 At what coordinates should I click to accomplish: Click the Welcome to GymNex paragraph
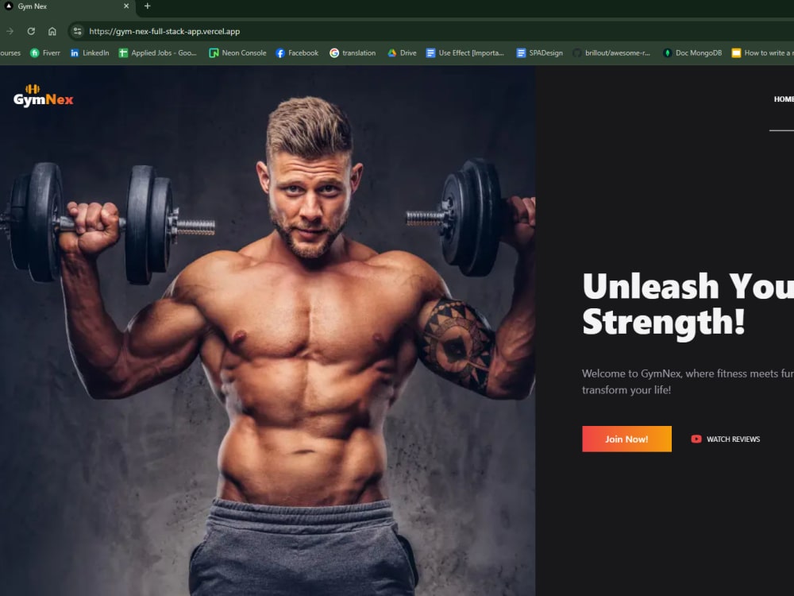pyautogui.click(x=688, y=381)
